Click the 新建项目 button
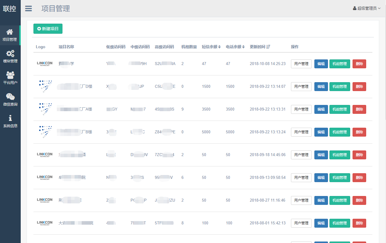The height and width of the screenshot is (243, 386). click(x=48, y=29)
